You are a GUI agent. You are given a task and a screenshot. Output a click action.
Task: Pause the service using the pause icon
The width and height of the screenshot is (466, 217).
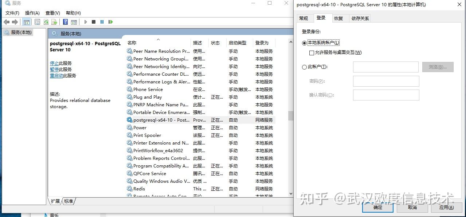click(102, 22)
